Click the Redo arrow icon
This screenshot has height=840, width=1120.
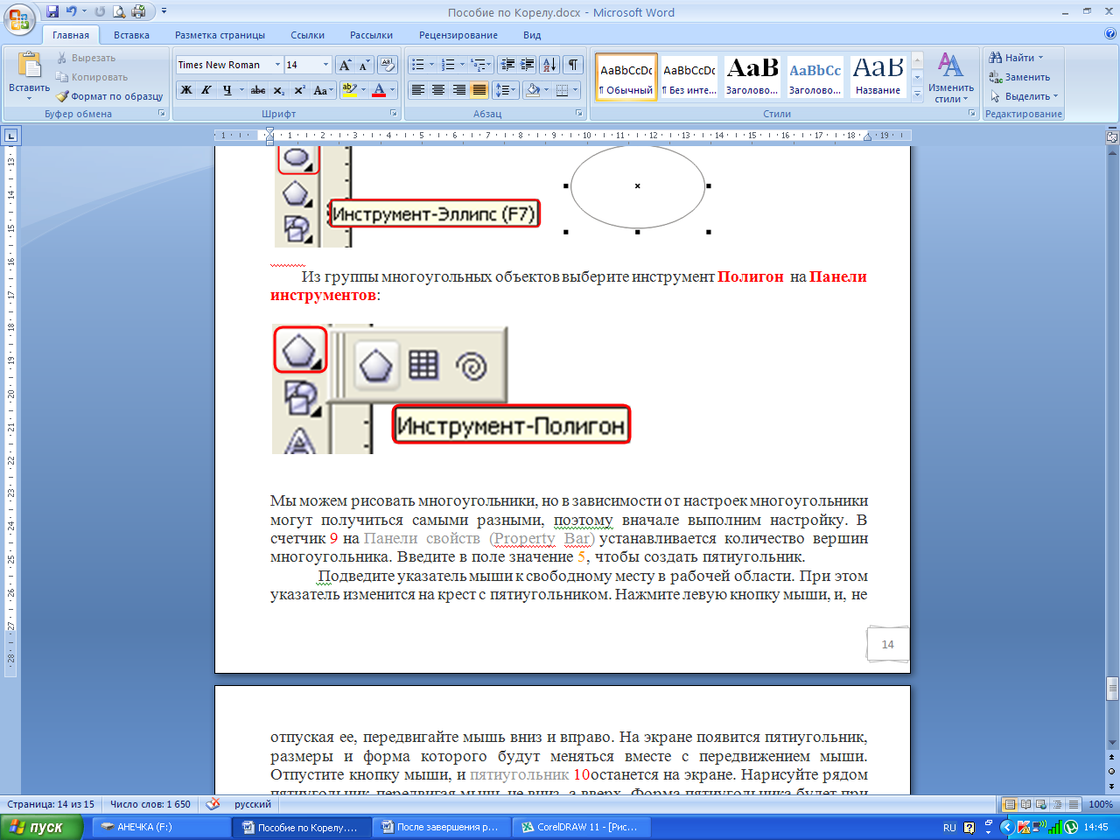pos(100,11)
